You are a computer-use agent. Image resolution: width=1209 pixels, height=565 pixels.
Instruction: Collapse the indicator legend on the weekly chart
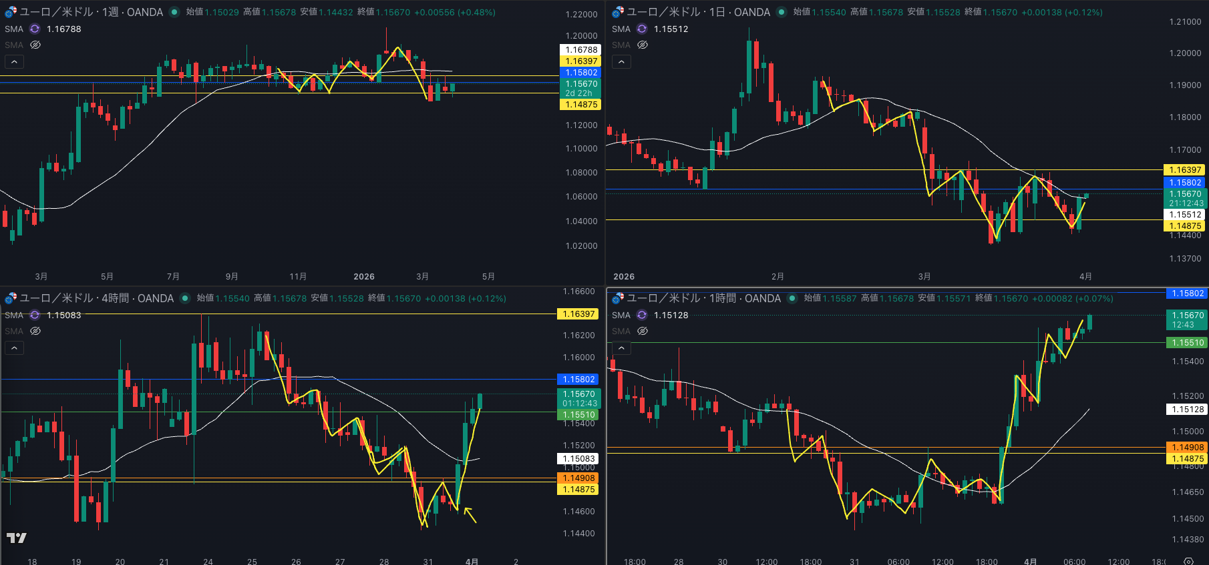tap(14, 61)
